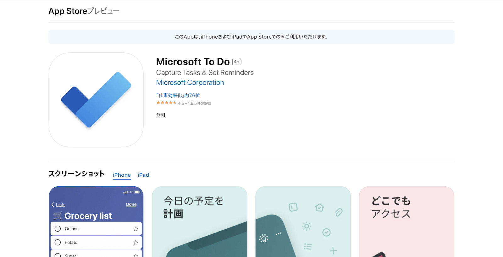503x257 pixels.
Task: Click the iPhone/iPad availability notice banner
Action: click(251, 37)
